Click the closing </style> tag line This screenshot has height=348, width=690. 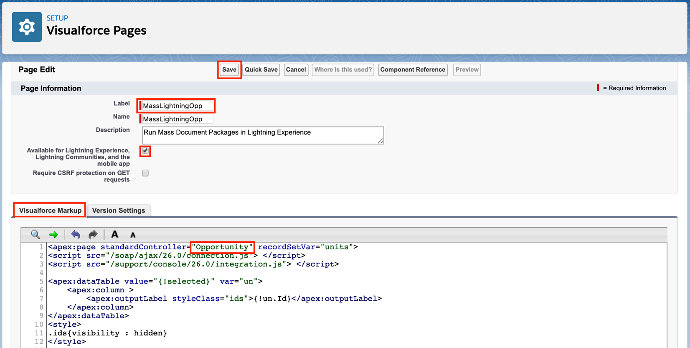(x=67, y=341)
